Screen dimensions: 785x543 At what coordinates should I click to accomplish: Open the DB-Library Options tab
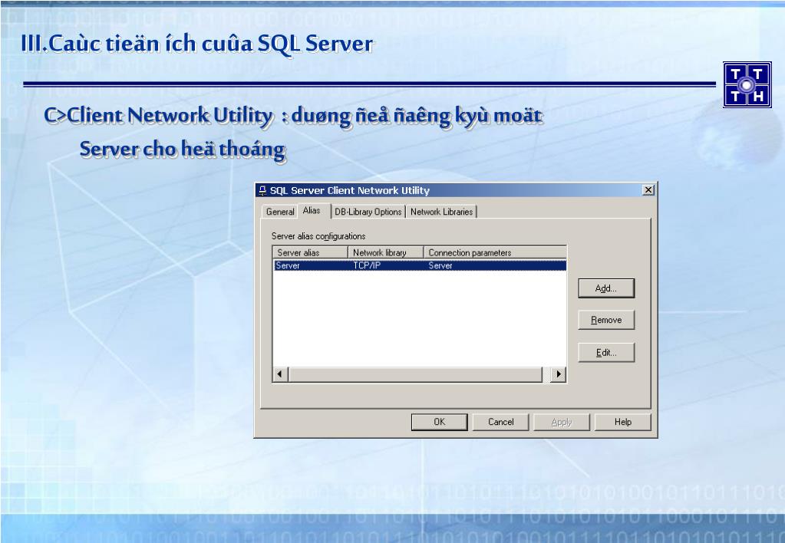coord(368,212)
